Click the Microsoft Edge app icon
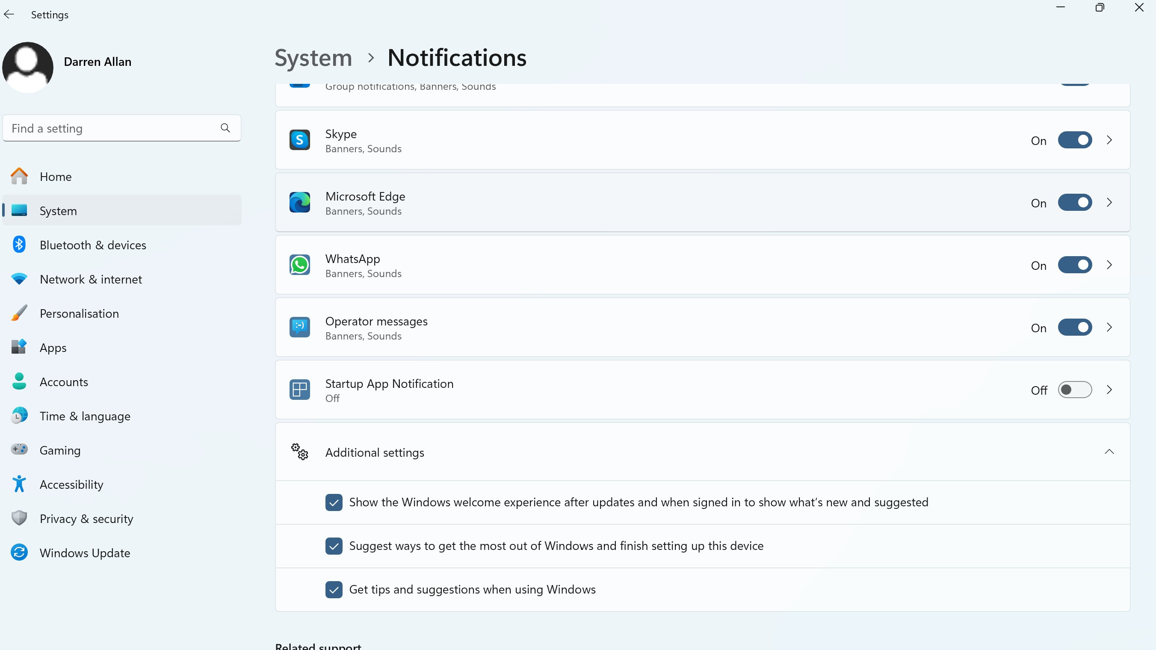 coord(299,203)
